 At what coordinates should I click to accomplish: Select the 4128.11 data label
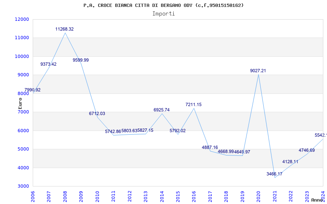[x=290, y=162]
